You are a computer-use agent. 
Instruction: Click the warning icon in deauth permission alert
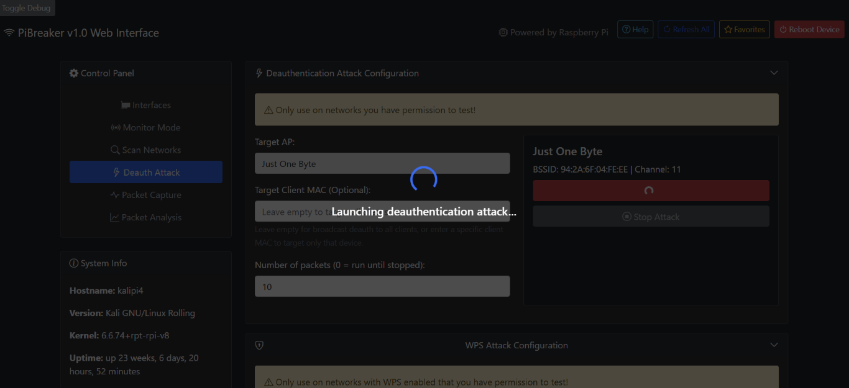(268, 110)
